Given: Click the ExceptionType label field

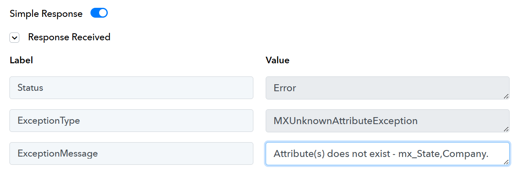Looking at the screenshot, I should click(x=131, y=120).
